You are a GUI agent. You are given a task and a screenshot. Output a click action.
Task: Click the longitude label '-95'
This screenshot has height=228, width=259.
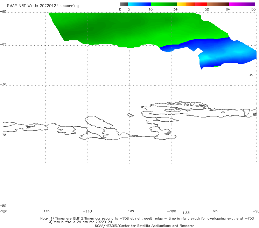[x=214, y=211]
